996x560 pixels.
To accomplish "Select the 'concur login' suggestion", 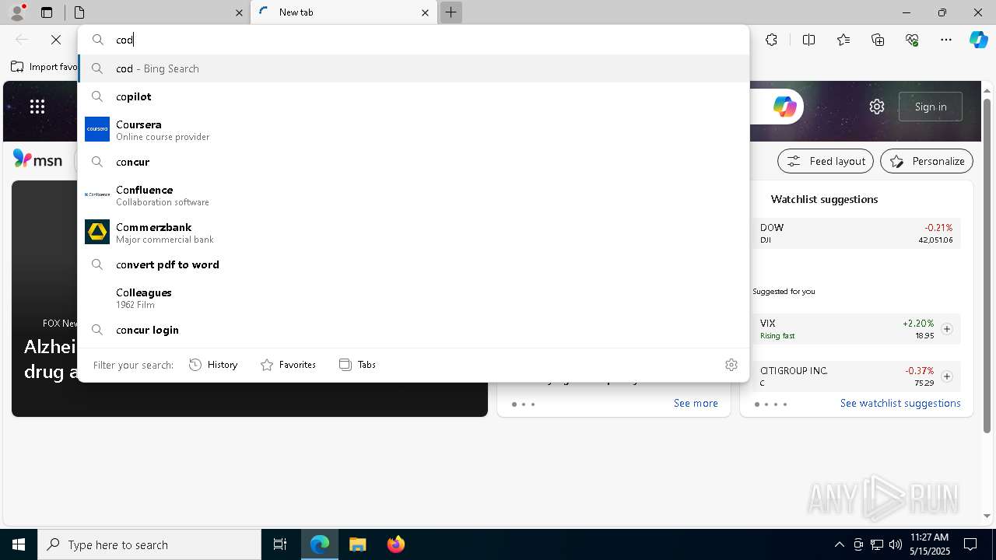I will [x=413, y=330].
